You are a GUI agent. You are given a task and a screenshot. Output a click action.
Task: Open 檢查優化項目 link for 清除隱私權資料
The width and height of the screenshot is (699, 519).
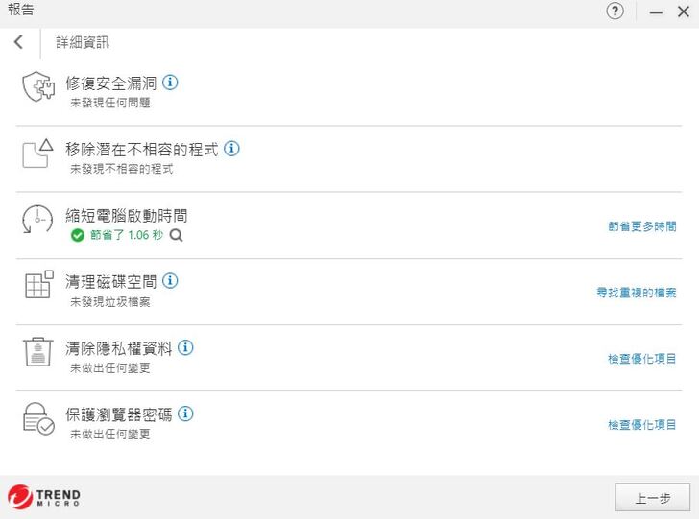pyautogui.click(x=641, y=359)
